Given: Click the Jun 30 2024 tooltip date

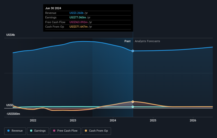Looking at the screenshot, I should (x=53, y=8).
